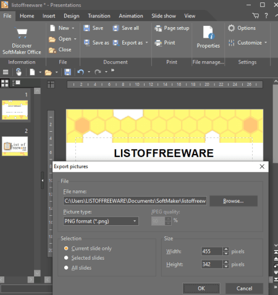Image resolution: width=278 pixels, height=295 pixels.
Task: Open the View ribbon tab
Action: pos(190,16)
